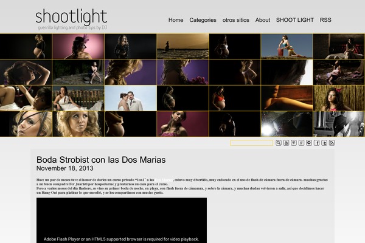The height and width of the screenshot is (243, 365).
Task: Open thumbnail of purple background with pink flowers
Action: [x=182, y=72]
